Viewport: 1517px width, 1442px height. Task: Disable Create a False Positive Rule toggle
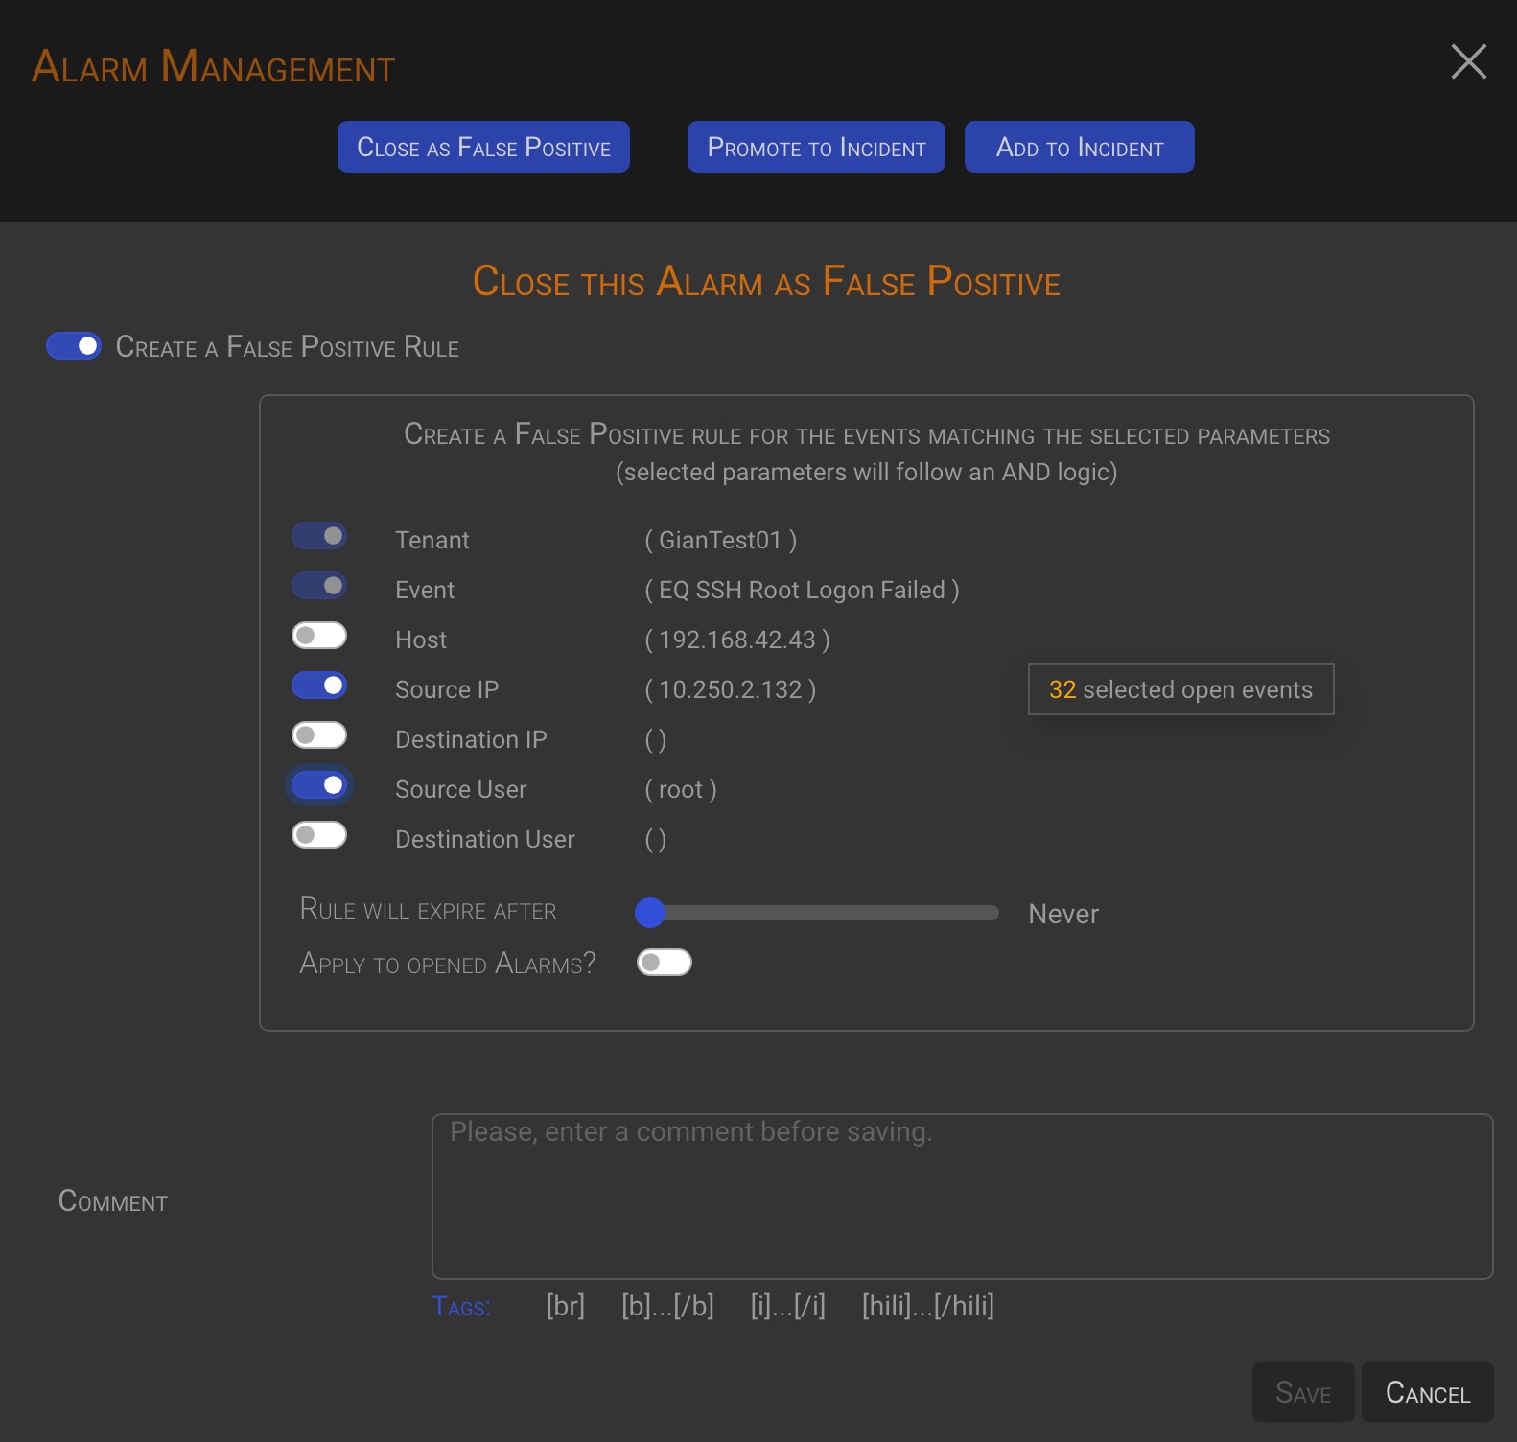tap(74, 346)
